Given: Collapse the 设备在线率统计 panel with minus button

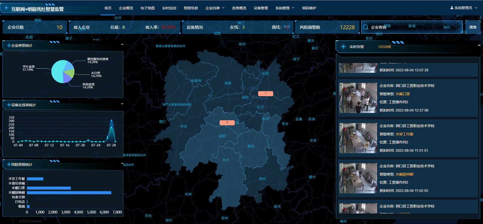Looking at the screenshot, I should (122, 104).
